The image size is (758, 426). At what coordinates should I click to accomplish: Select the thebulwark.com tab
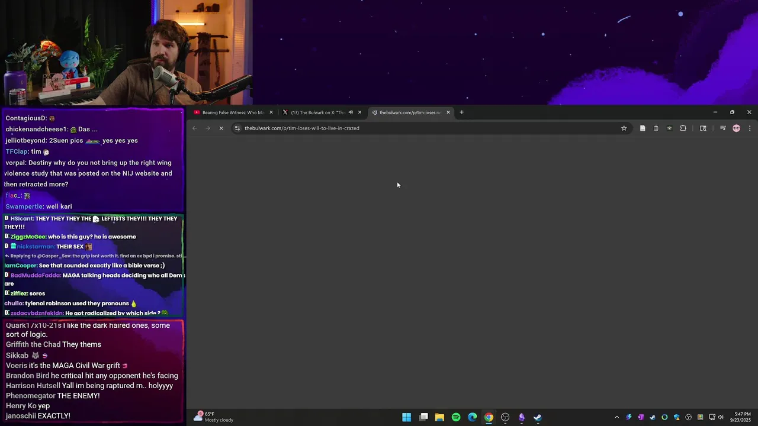[x=410, y=112]
